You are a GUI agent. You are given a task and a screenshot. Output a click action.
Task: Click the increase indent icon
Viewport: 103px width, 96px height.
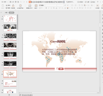pos(82,5)
